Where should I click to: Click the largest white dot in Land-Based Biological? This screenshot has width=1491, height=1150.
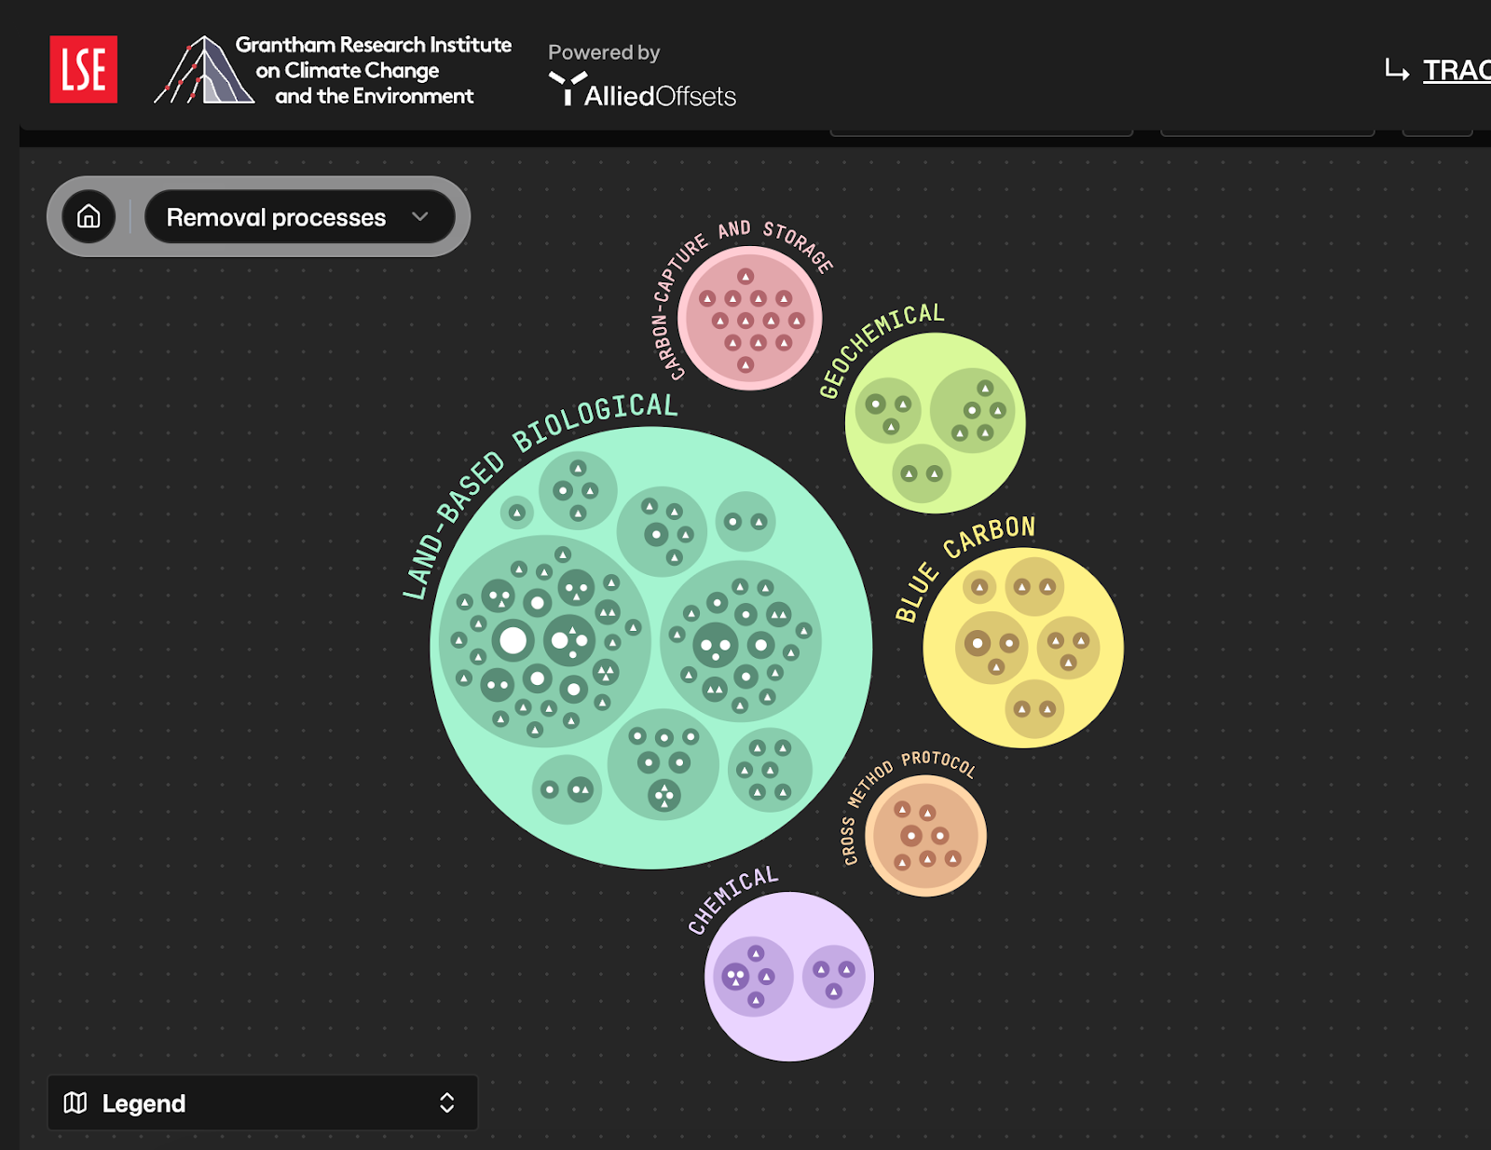[x=513, y=640]
